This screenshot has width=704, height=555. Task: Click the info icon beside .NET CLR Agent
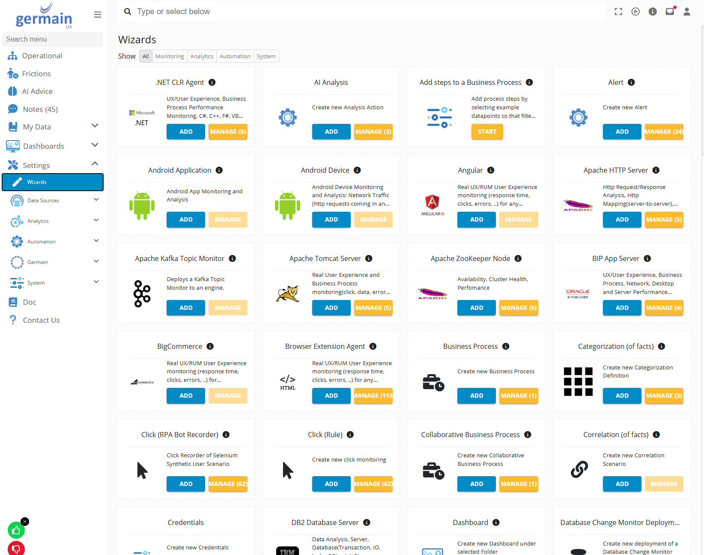[x=212, y=82]
